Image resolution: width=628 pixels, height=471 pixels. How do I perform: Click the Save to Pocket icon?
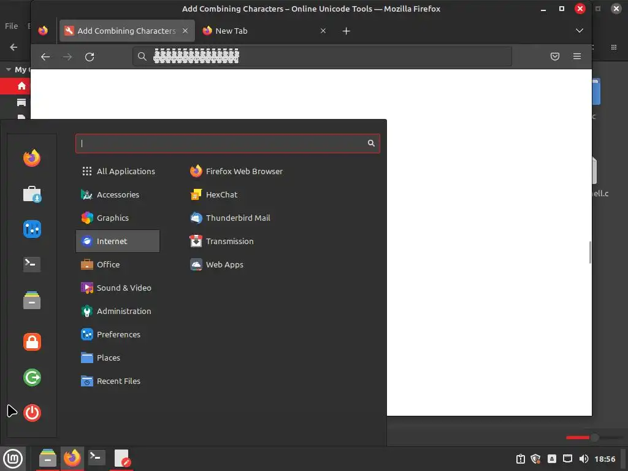(x=555, y=56)
